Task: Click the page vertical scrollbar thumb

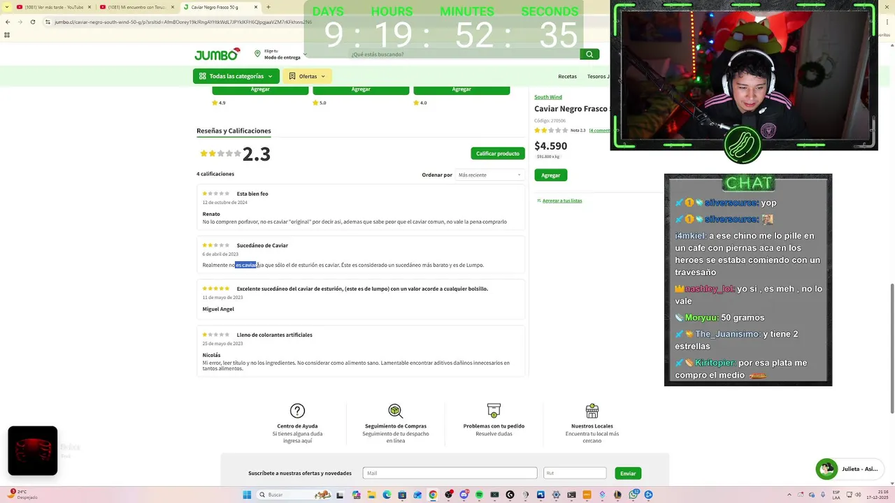Action: pyautogui.click(x=892, y=348)
